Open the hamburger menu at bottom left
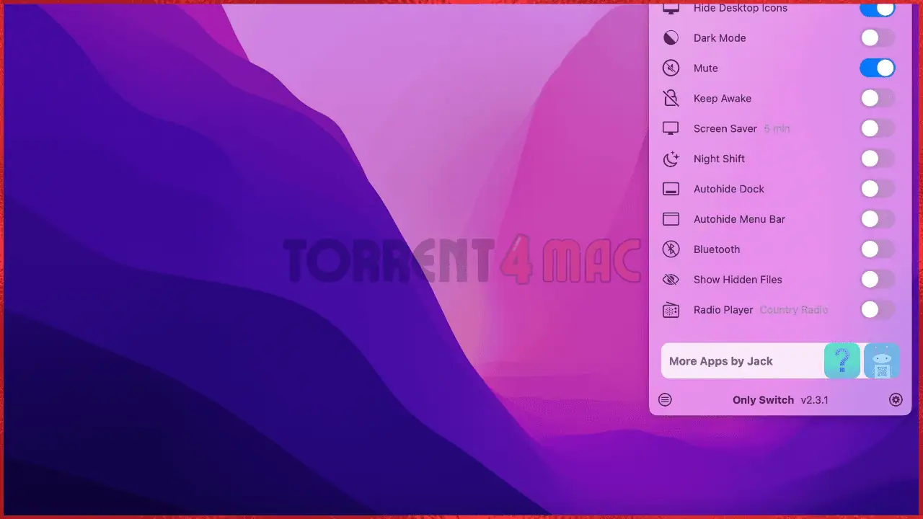The image size is (923, 519). 665,399
